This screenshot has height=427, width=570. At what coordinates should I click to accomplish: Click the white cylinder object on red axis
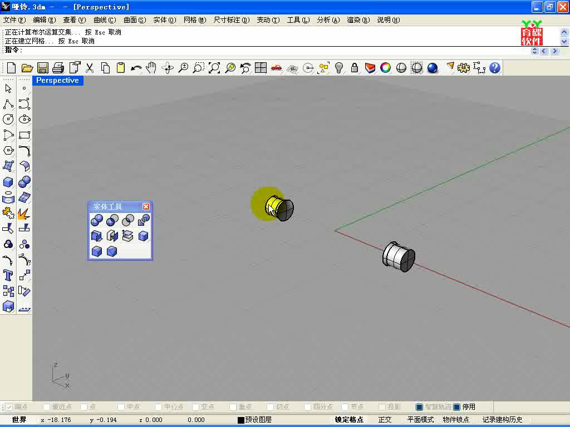click(399, 256)
